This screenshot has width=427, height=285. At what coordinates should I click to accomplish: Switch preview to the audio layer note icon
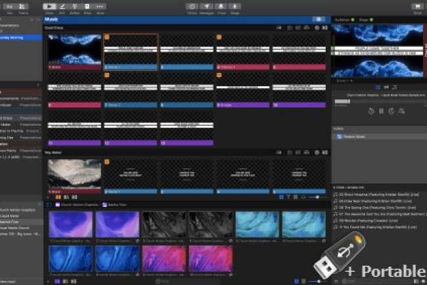coord(395,88)
